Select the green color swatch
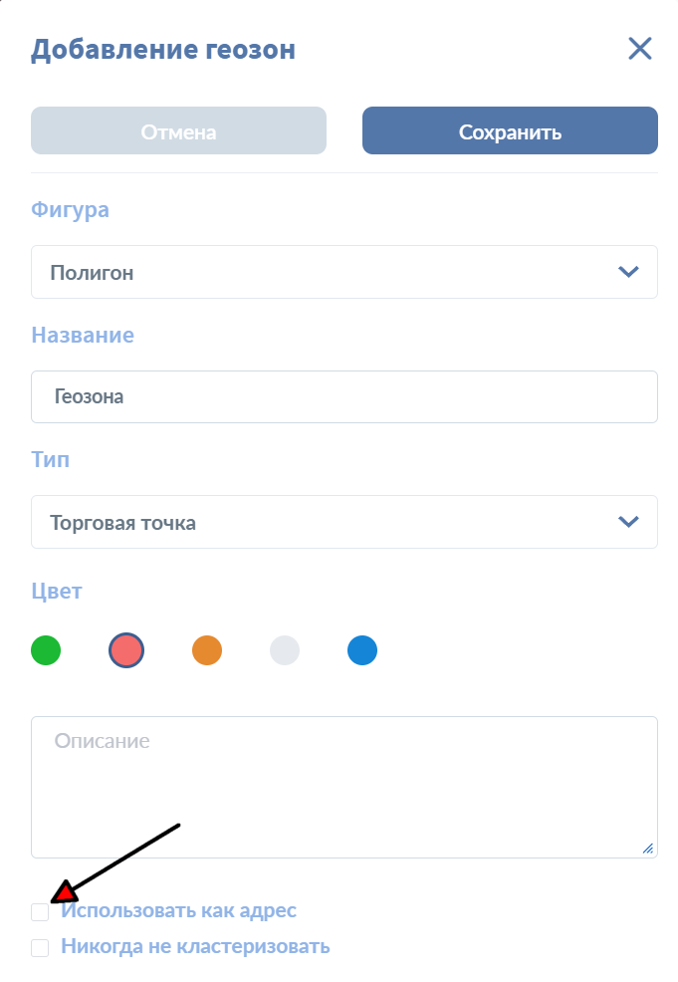678x982 pixels. [46, 651]
